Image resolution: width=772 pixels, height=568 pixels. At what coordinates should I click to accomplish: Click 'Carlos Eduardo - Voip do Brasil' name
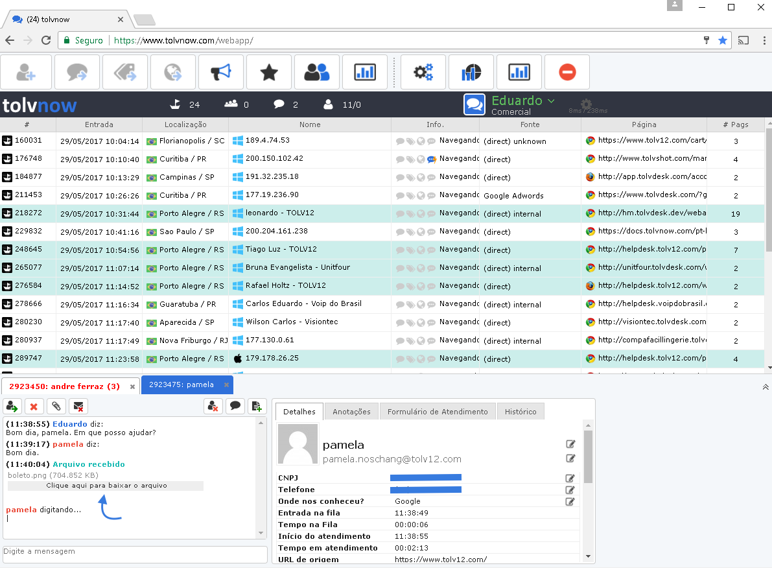pos(303,303)
